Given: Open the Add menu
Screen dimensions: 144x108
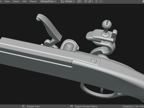Looking at the screenshot, I should click(24, 1).
